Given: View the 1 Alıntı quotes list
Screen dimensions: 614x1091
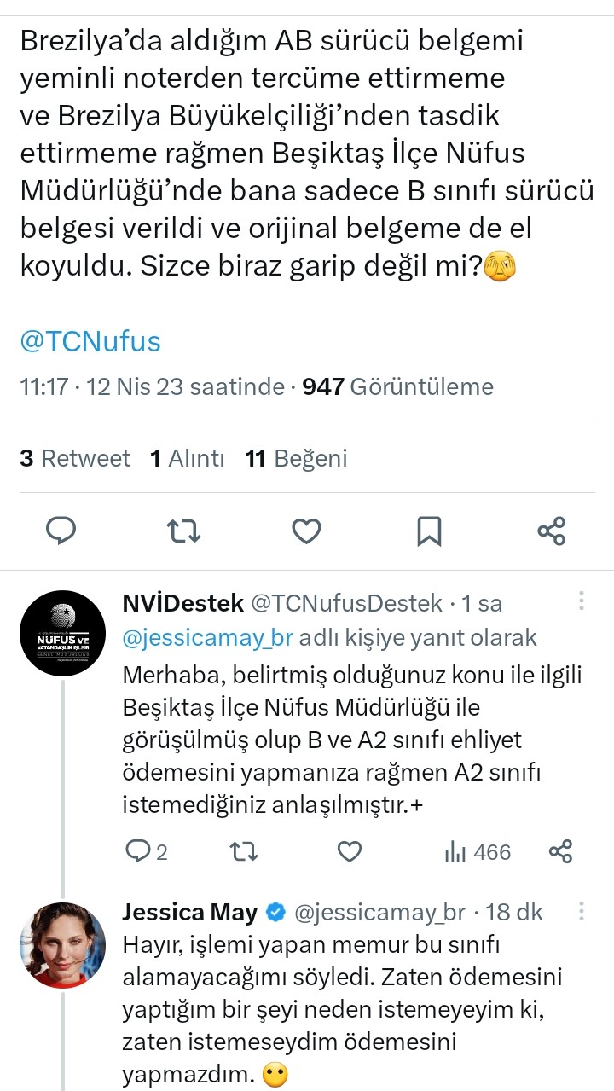Looking at the screenshot, I should pyautogui.click(x=187, y=458).
